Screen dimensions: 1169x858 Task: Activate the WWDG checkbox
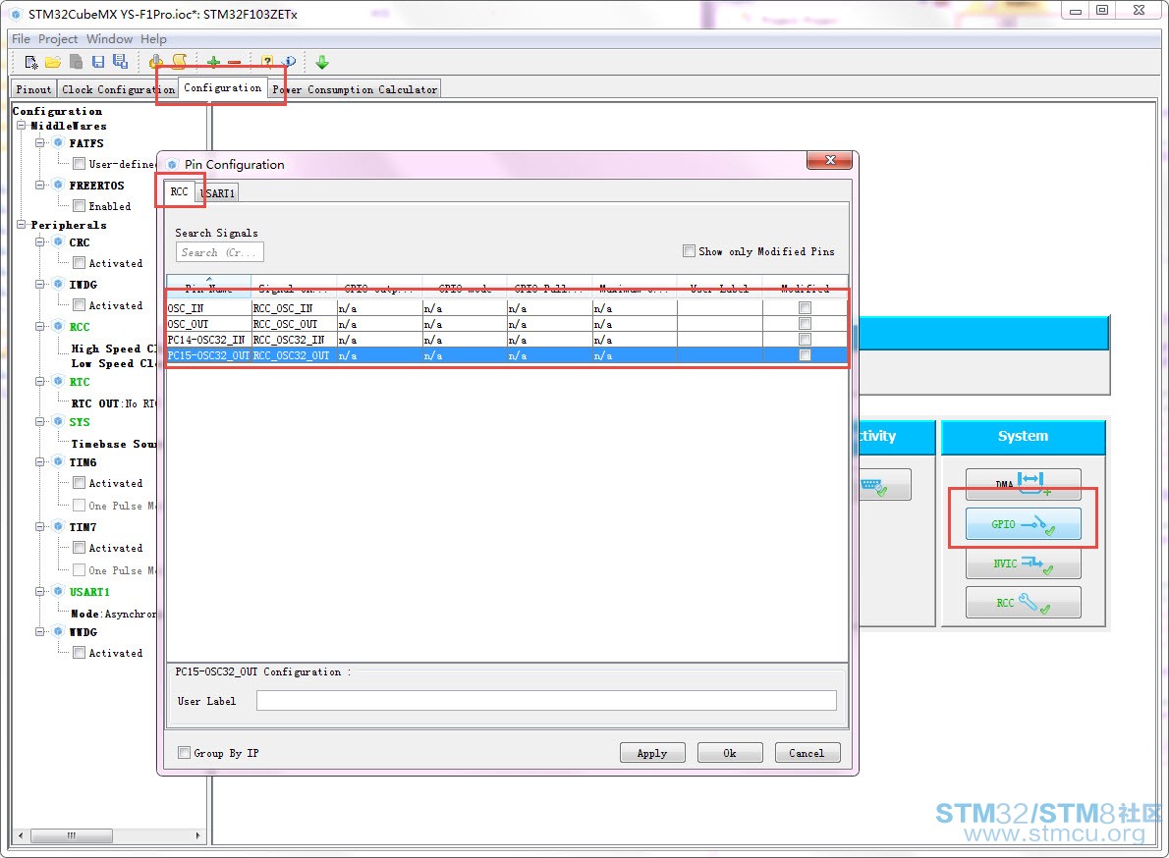click(79, 653)
